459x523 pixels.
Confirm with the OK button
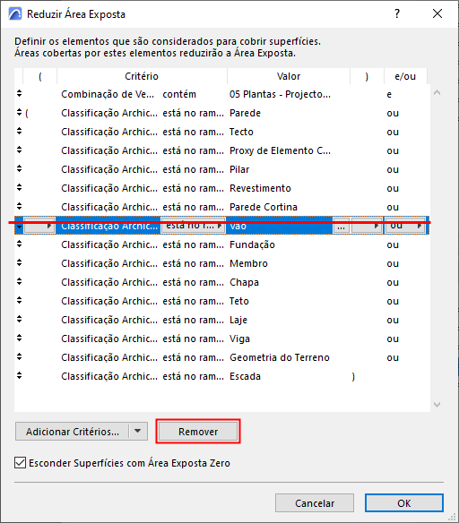click(x=404, y=503)
